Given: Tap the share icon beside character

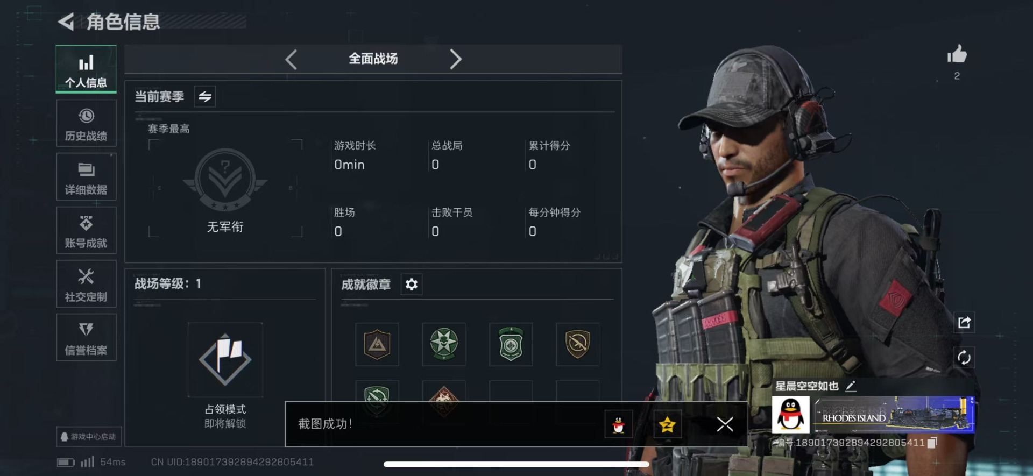Looking at the screenshot, I should click(964, 322).
